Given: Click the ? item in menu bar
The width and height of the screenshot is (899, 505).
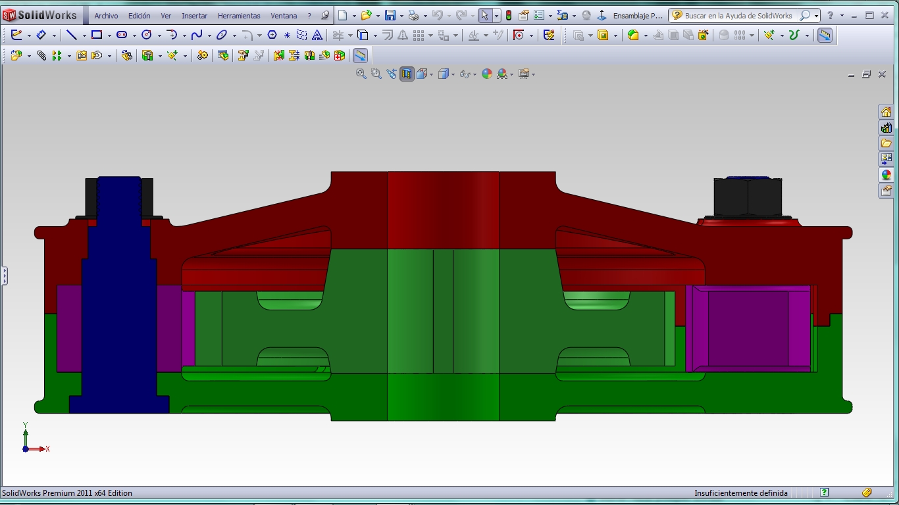Looking at the screenshot, I should [309, 16].
